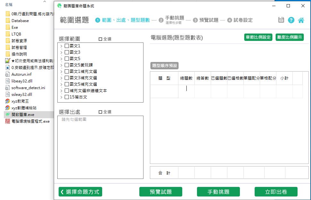Expand the 國文1 tree node
Viewport: 311px width, 200px height.
click(x=61, y=46)
